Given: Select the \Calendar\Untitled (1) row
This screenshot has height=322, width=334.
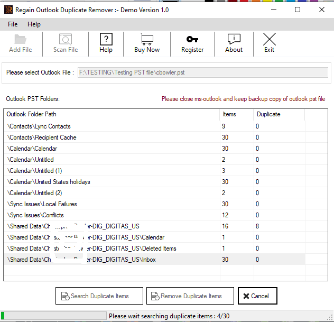Looking at the screenshot, I should pyautogui.click(x=154, y=170).
